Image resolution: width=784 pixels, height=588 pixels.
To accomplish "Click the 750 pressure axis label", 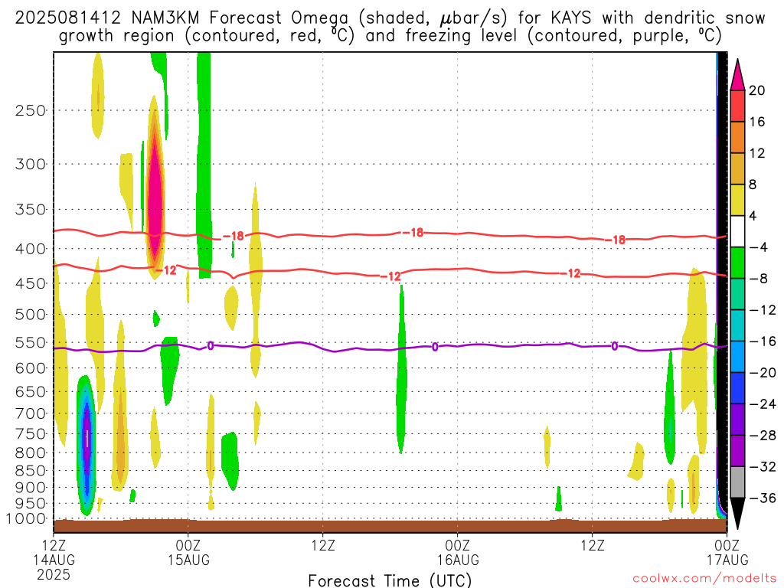I will (x=31, y=434).
